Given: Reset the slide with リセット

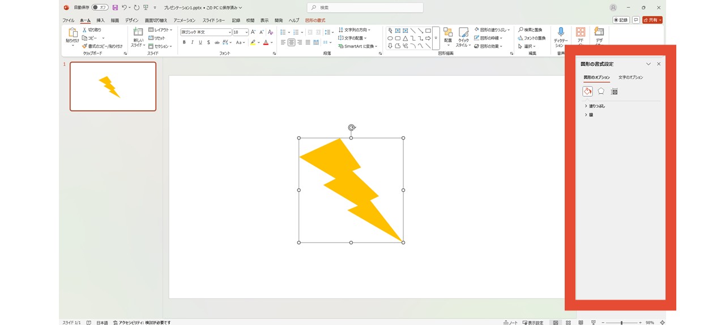Looking at the screenshot, I should click(157, 38).
